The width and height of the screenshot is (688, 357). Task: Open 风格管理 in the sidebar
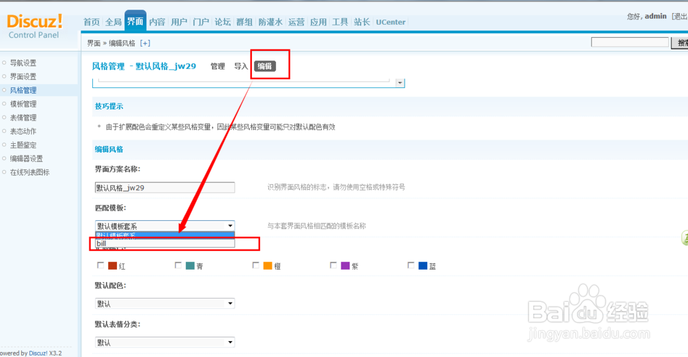[23, 90]
